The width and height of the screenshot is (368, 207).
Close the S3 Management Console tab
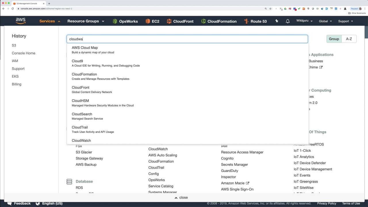tap(43, 3)
